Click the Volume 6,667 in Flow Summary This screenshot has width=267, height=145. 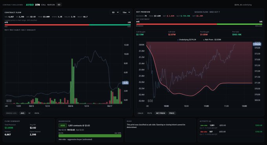8,134
